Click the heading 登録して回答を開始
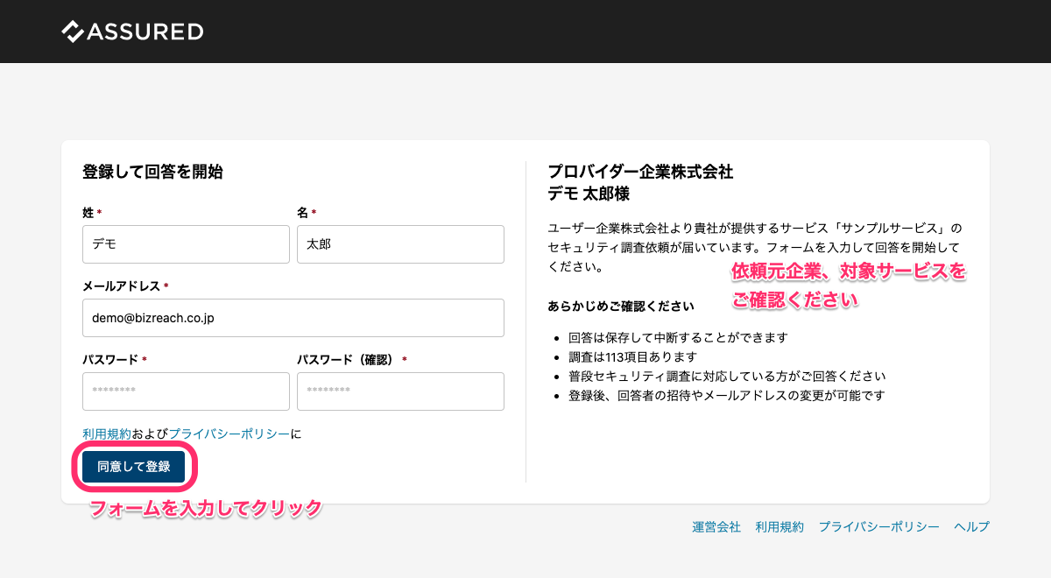 point(152,173)
